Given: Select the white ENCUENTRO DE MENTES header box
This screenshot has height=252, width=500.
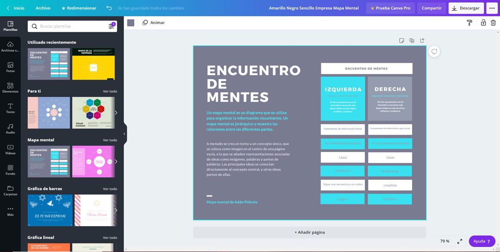Looking at the screenshot, I should (x=366, y=68).
